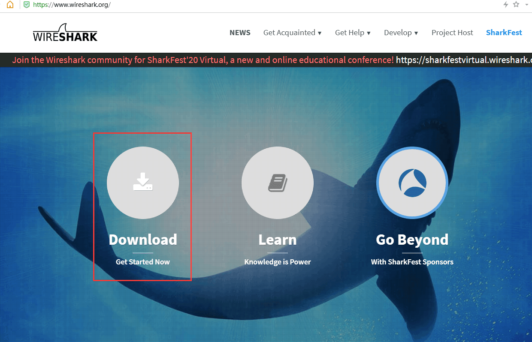Click the green security shield icon
The image size is (532, 342).
pos(27,5)
